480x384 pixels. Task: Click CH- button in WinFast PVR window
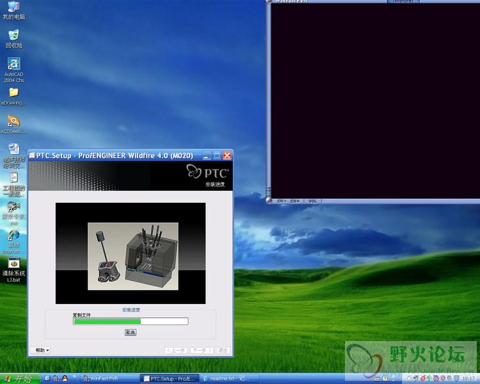pos(282,201)
